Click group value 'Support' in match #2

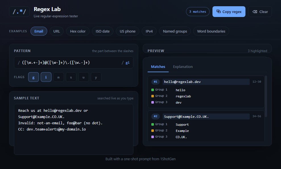182,125
